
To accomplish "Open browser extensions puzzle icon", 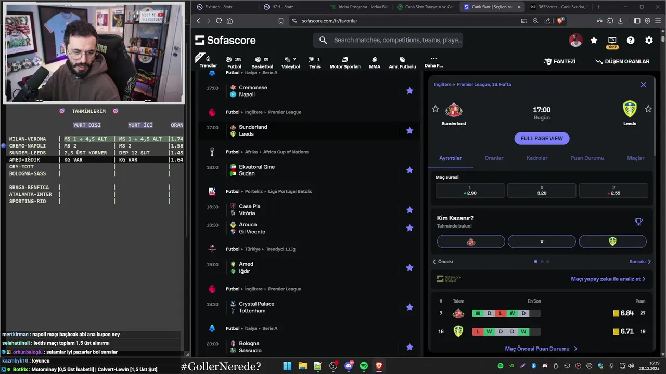I will pos(610,21).
